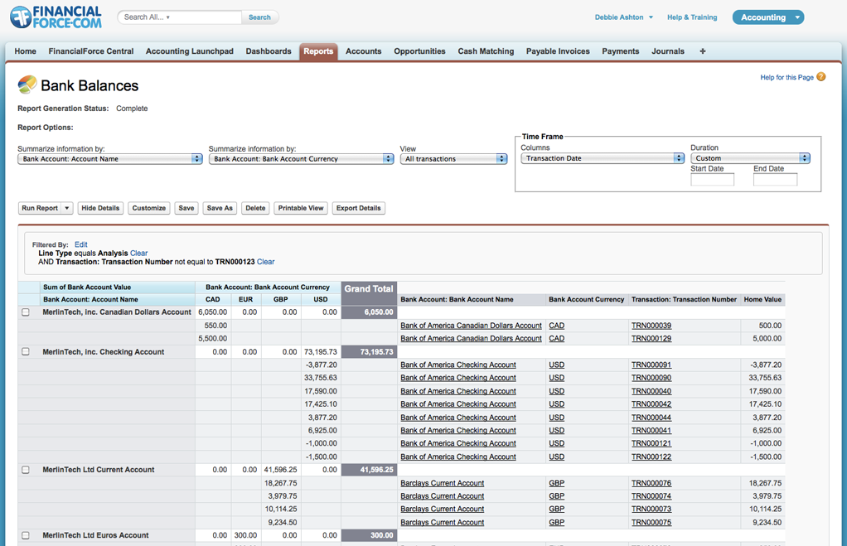This screenshot has height=546, width=847.
Task: Check the MerlinTech Ltd Current Account box
Action: click(26, 470)
